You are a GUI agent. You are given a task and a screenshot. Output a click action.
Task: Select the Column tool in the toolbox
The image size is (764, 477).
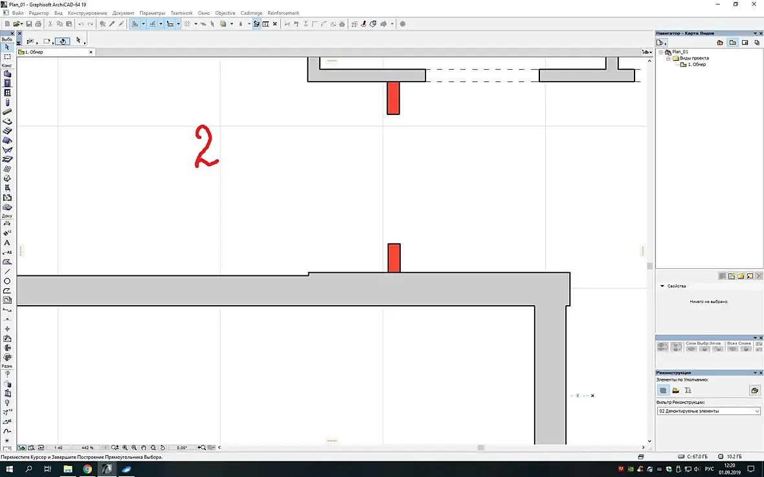tap(7, 102)
